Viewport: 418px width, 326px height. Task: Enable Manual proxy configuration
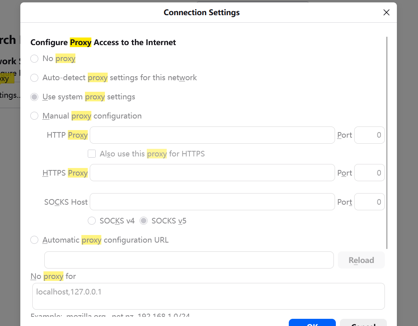coord(35,116)
